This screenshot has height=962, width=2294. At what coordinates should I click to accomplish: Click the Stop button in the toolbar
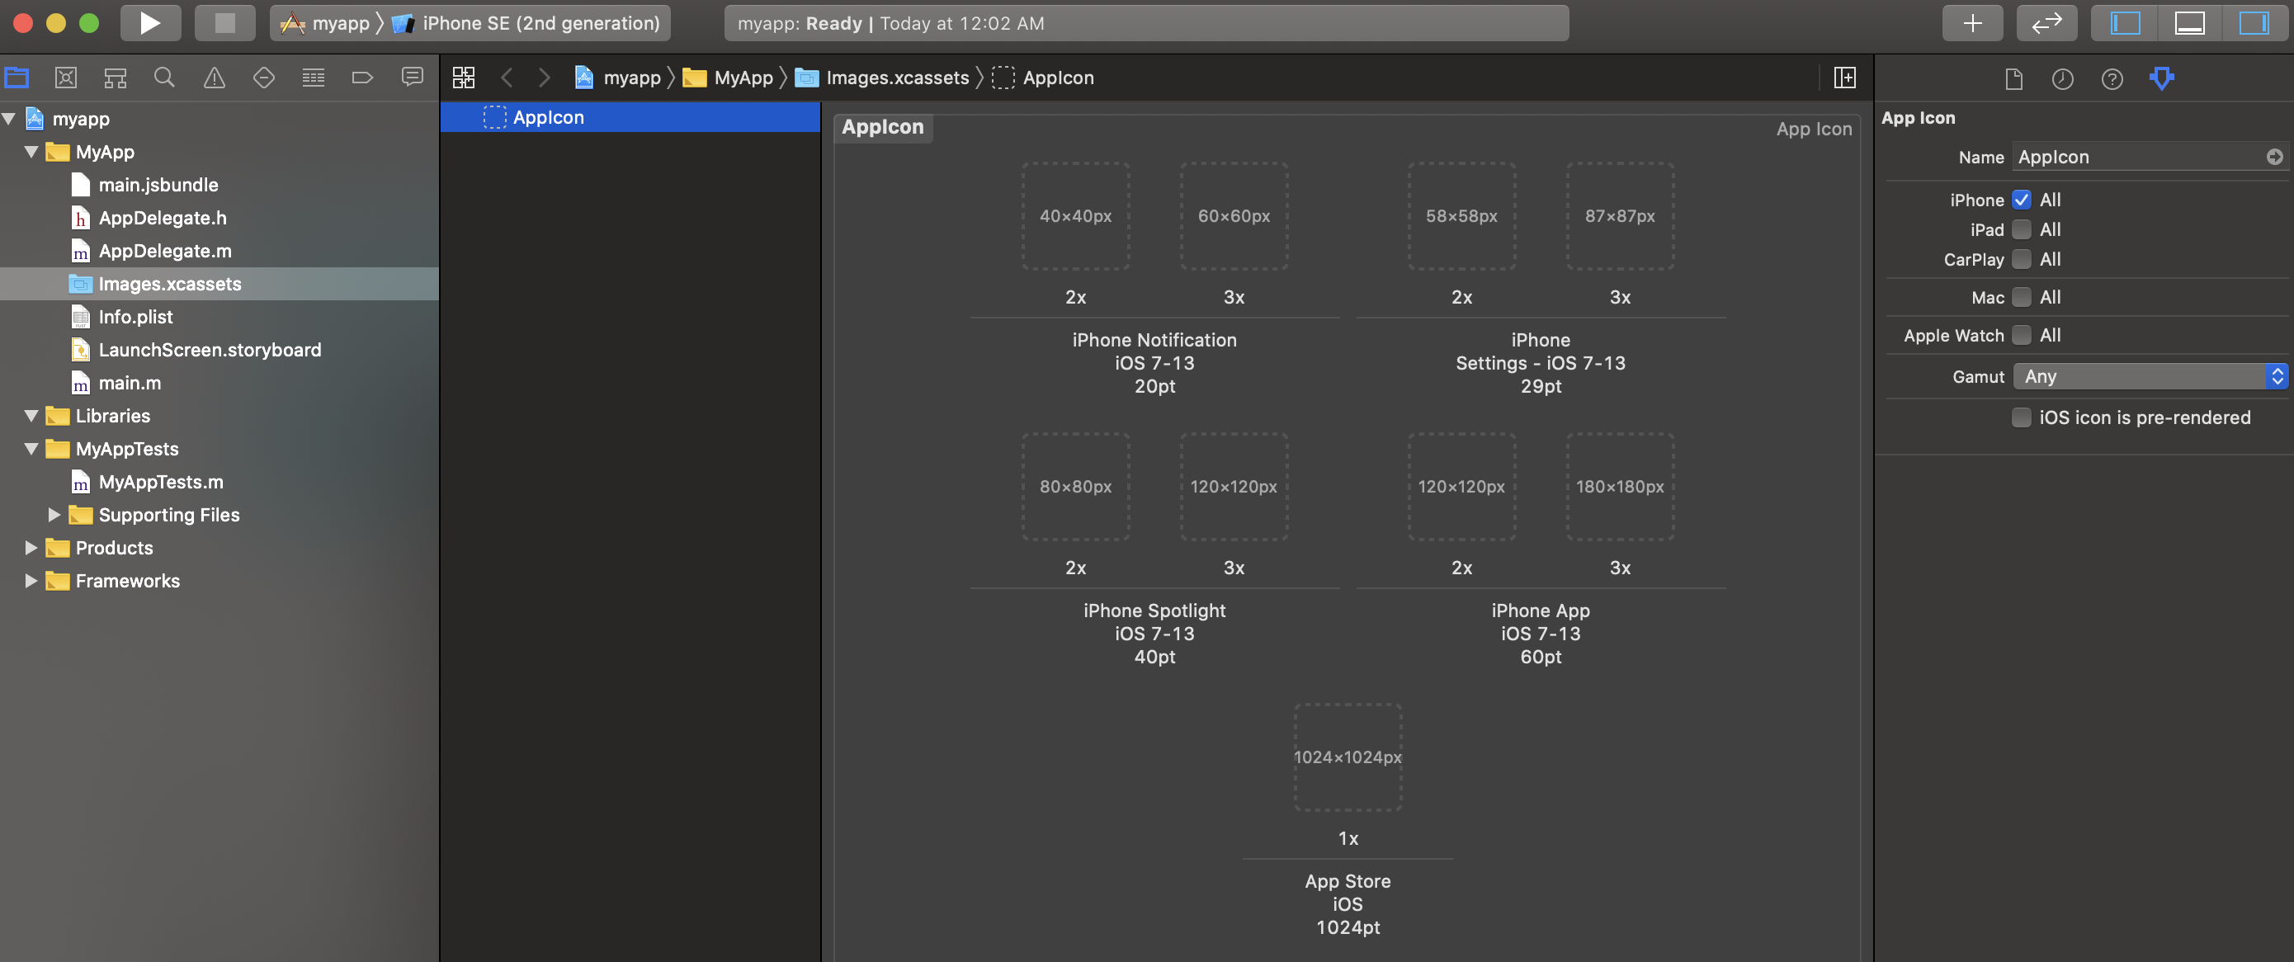(x=224, y=23)
